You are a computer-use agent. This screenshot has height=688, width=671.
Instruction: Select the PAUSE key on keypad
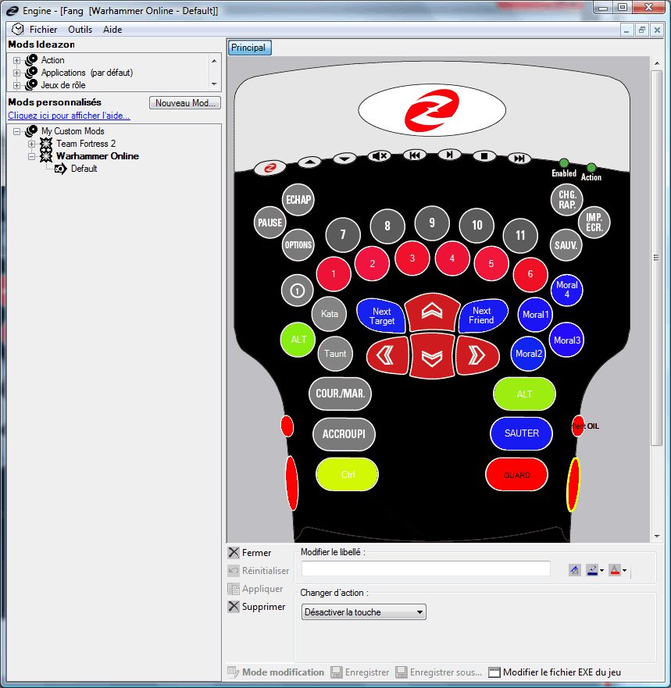click(270, 223)
